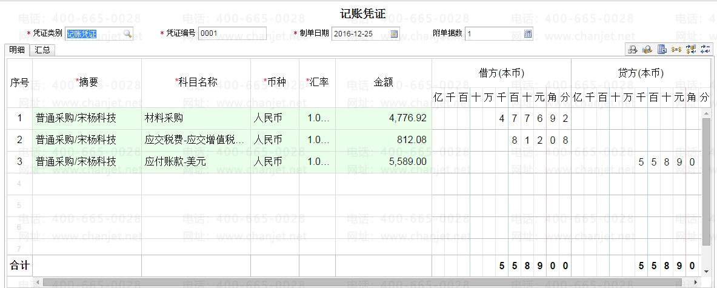Select the 明细 tab
717x288 pixels.
[18, 50]
